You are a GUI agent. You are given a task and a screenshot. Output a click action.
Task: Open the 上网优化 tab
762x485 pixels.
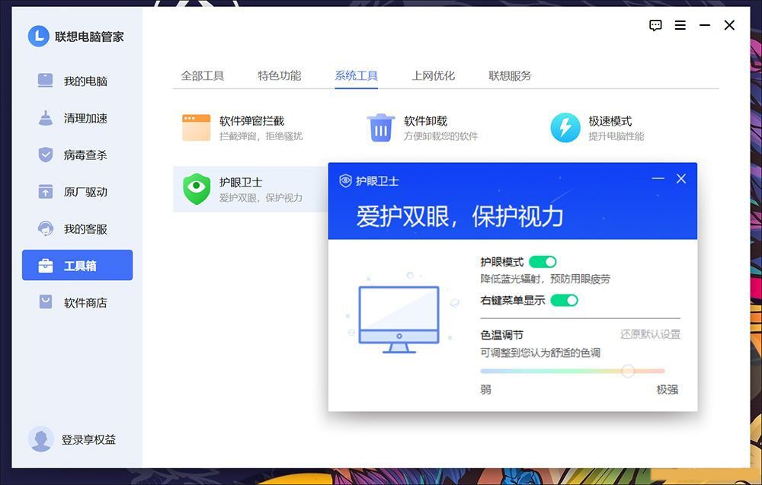point(434,75)
